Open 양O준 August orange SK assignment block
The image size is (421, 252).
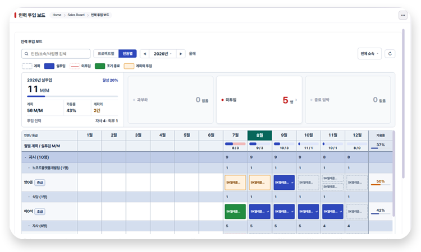tap(260, 183)
